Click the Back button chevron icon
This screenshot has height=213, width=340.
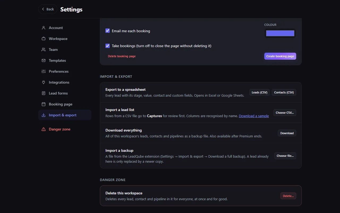tap(43, 9)
